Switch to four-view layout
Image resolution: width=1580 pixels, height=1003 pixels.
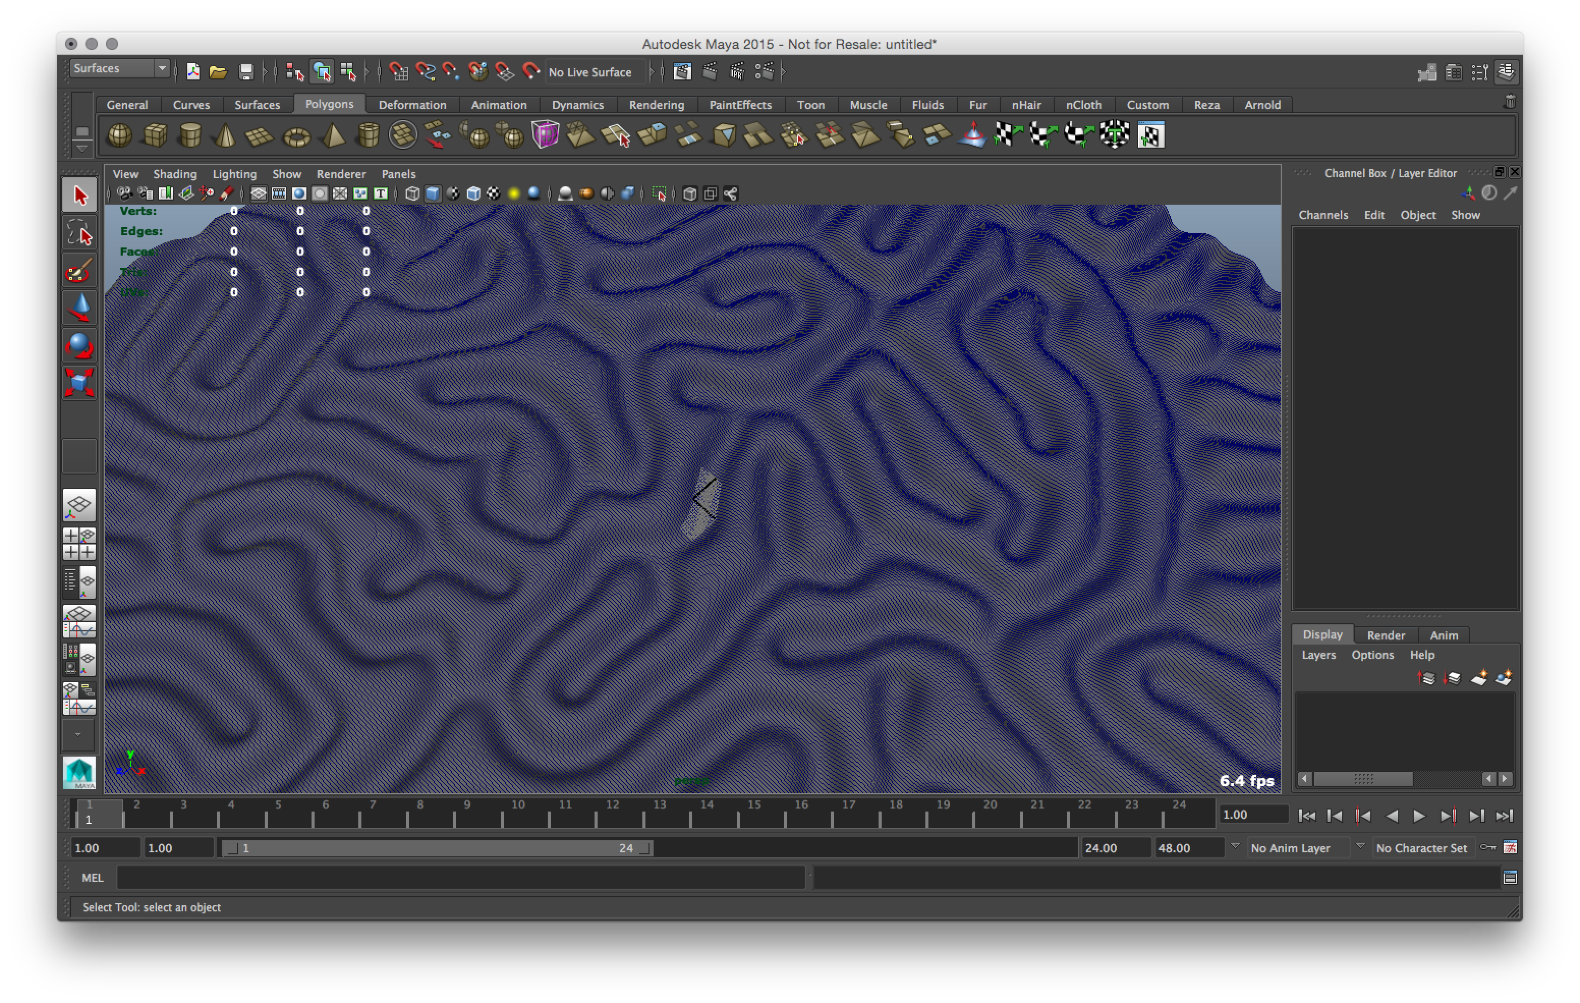(x=79, y=544)
